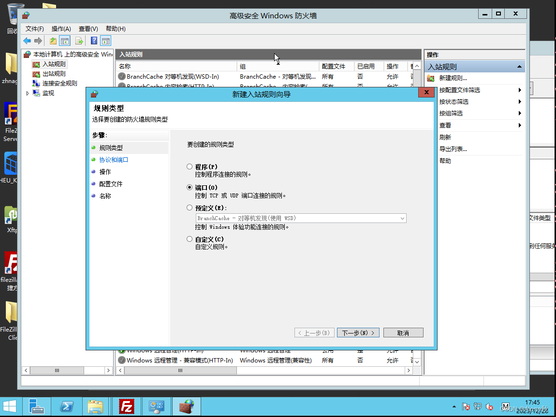Expand 按配置文件筛选 submenu arrow
The image size is (556, 417).
coord(519,90)
